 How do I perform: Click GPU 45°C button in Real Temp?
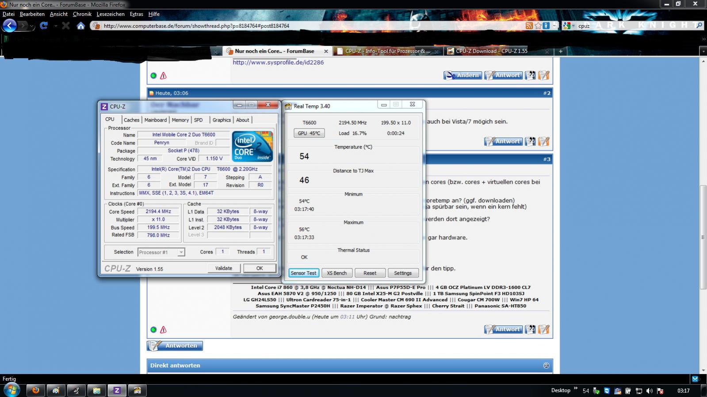(309, 133)
